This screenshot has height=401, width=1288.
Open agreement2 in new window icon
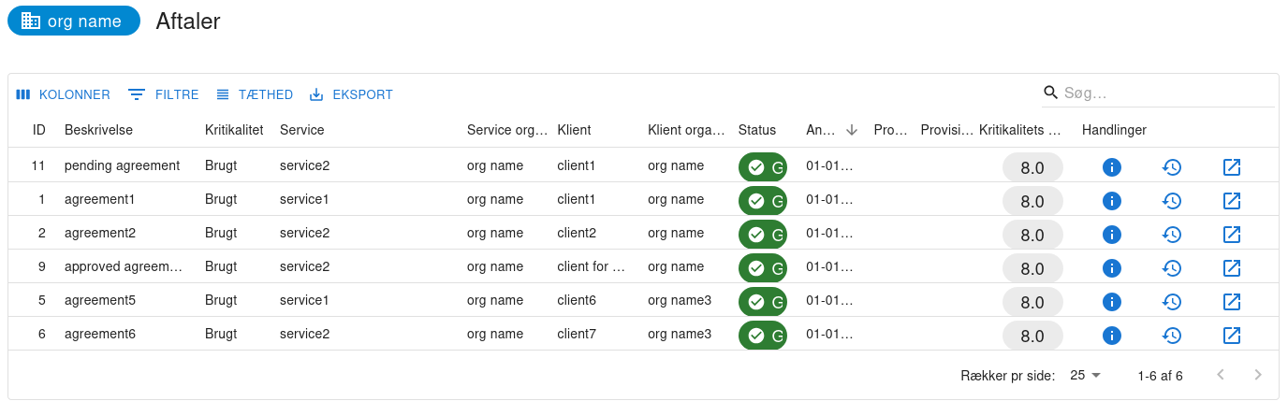coord(1232,235)
